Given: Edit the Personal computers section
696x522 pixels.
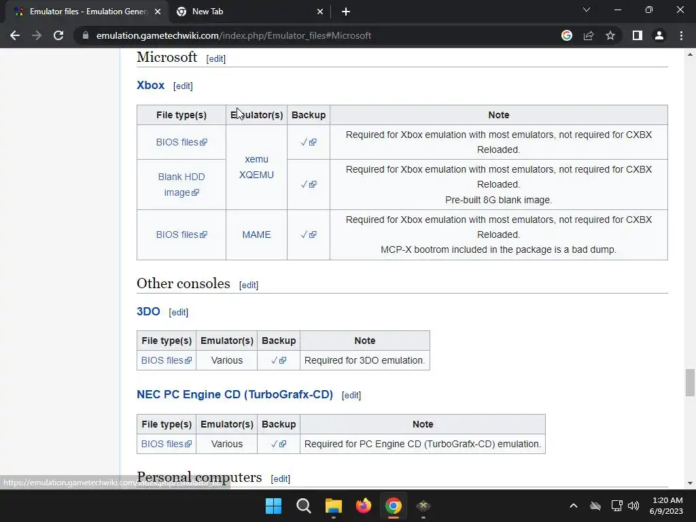Looking at the screenshot, I should point(281,479).
